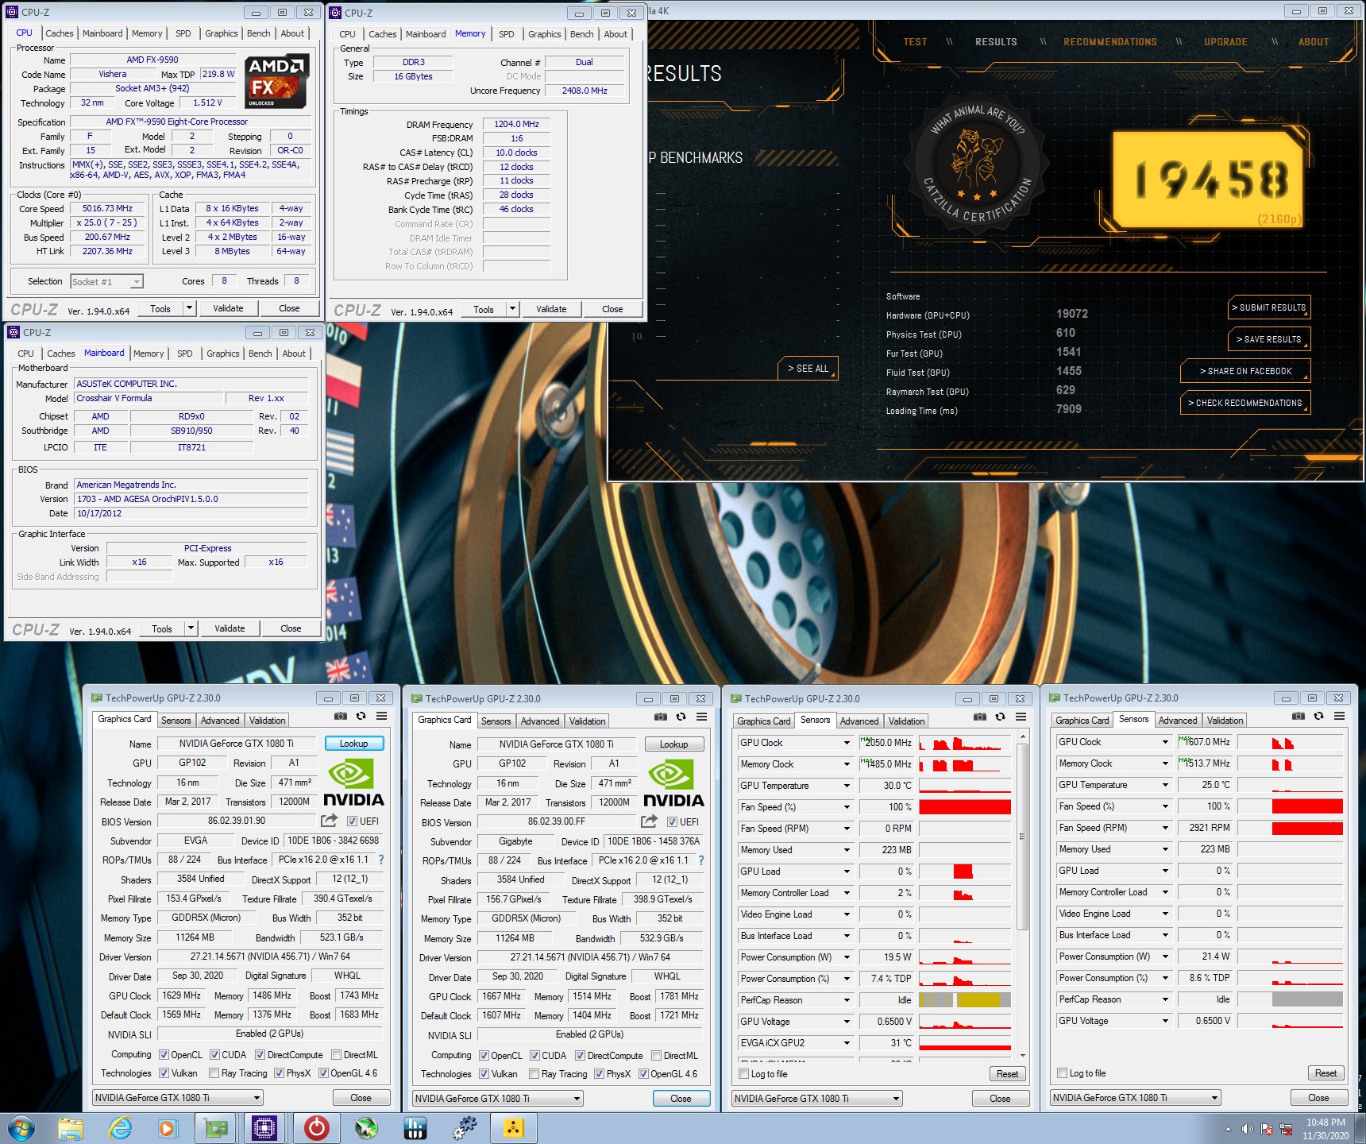Open Windows Media Player from taskbar
This screenshot has width=1366, height=1144.
pyautogui.click(x=166, y=1128)
